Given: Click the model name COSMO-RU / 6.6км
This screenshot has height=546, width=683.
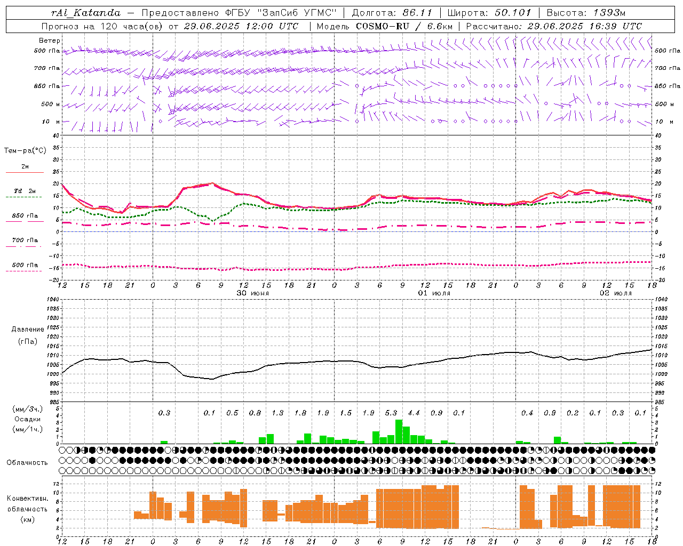Looking at the screenshot, I should click(404, 26).
